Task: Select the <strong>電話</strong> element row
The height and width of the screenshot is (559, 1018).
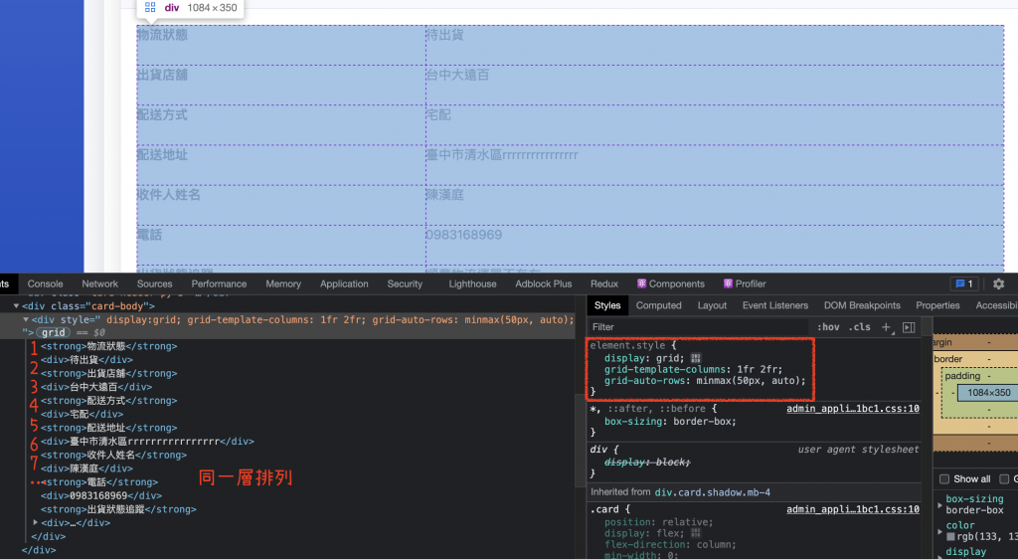Action: 99,482
